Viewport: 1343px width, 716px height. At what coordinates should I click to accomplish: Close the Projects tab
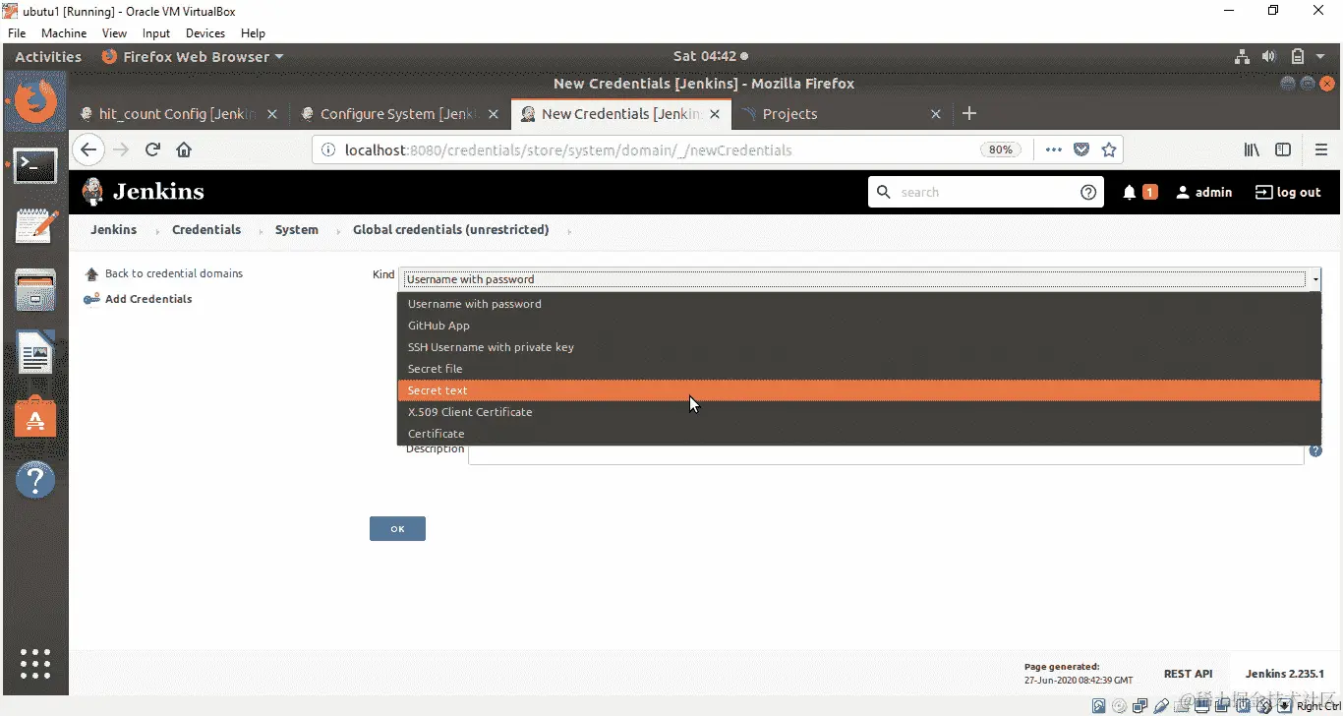[x=936, y=114]
